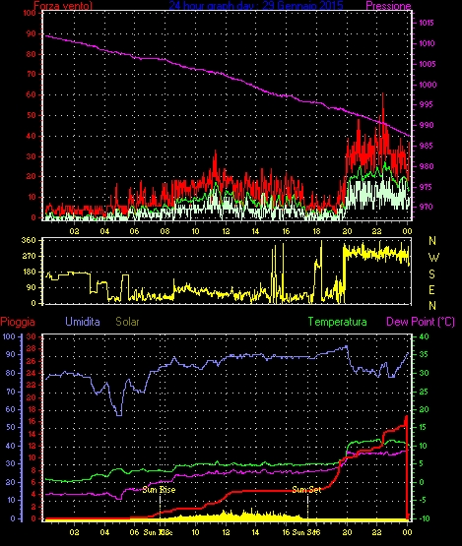Click the 970 value on pressure axis

click(x=426, y=207)
